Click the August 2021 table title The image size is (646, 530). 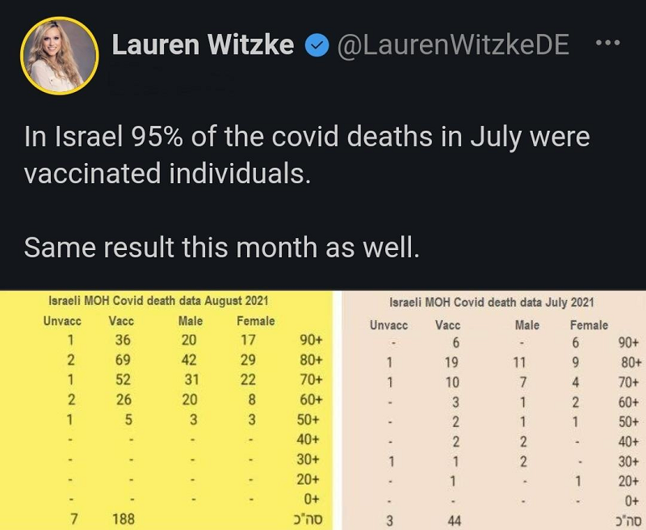coord(158,301)
